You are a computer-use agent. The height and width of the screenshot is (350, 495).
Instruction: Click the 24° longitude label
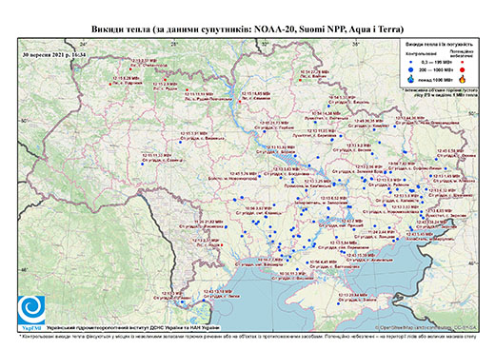pyautogui.click(x=83, y=44)
